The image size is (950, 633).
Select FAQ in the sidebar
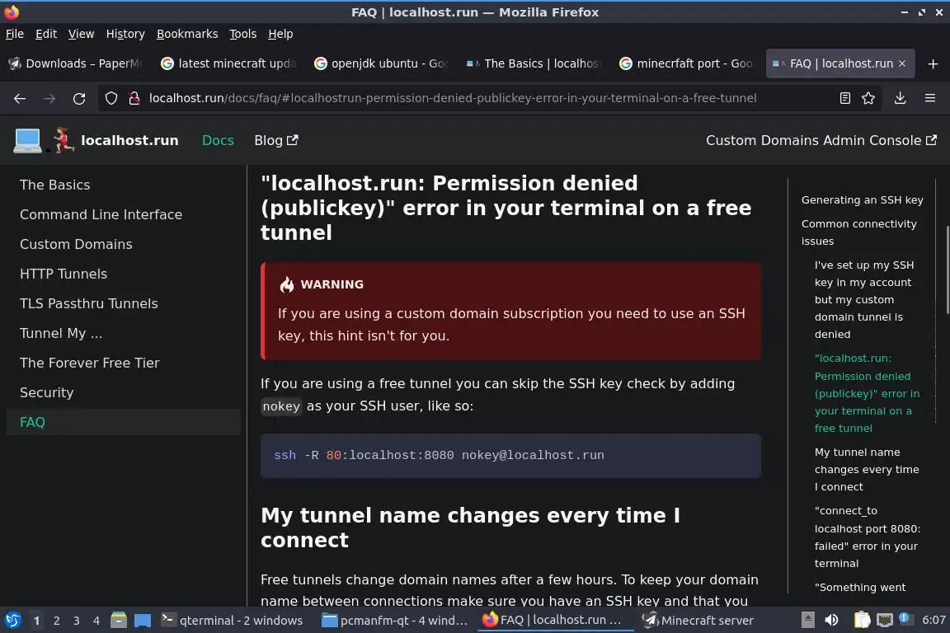(123, 422)
